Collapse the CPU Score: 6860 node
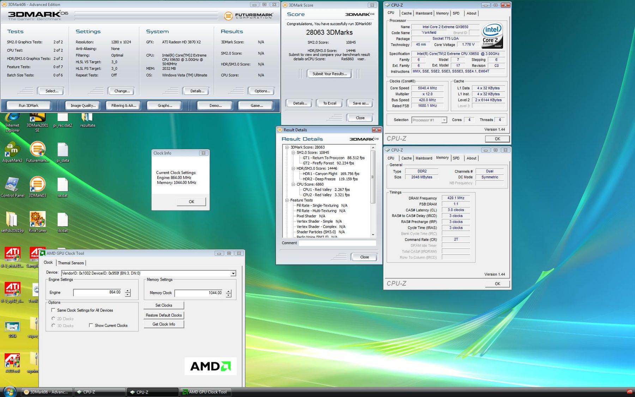 [293, 184]
